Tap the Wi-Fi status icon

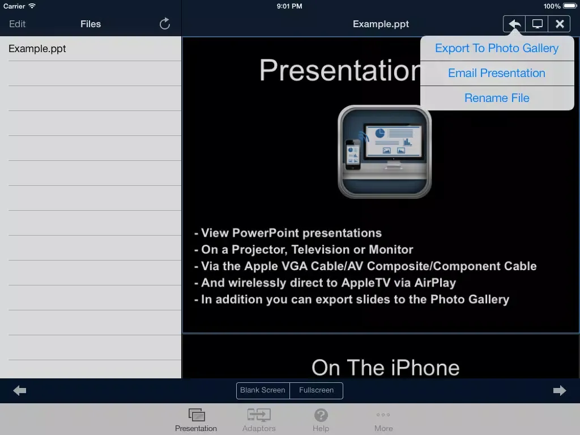tap(32, 6)
